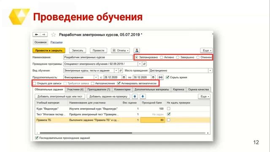Select Активно status radio button
Screen dimensions: 270x152
click(161, 57)
